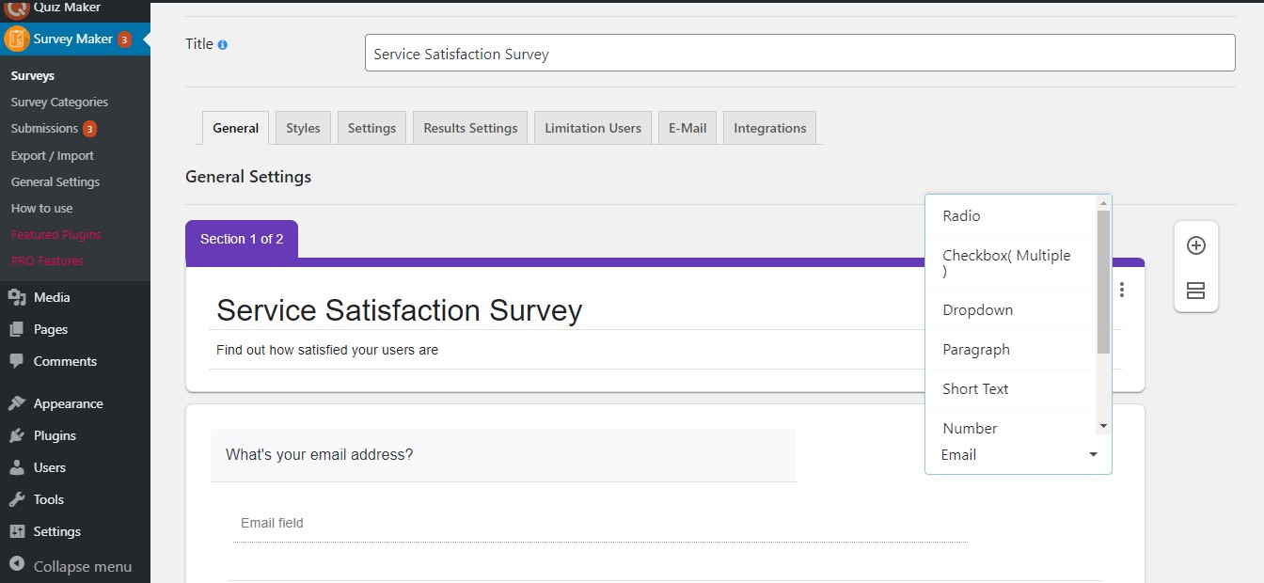This screenshot has width=1264, height=583.
Task: Click into the survey Title input field
Action: click(x=799, y=54)
